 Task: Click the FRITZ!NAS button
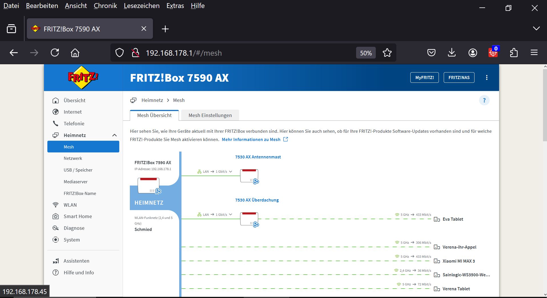(459, 78)
